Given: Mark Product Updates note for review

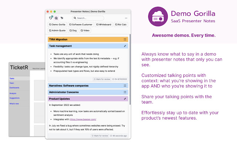Looking at the screenshot, I should pos(100,136).
